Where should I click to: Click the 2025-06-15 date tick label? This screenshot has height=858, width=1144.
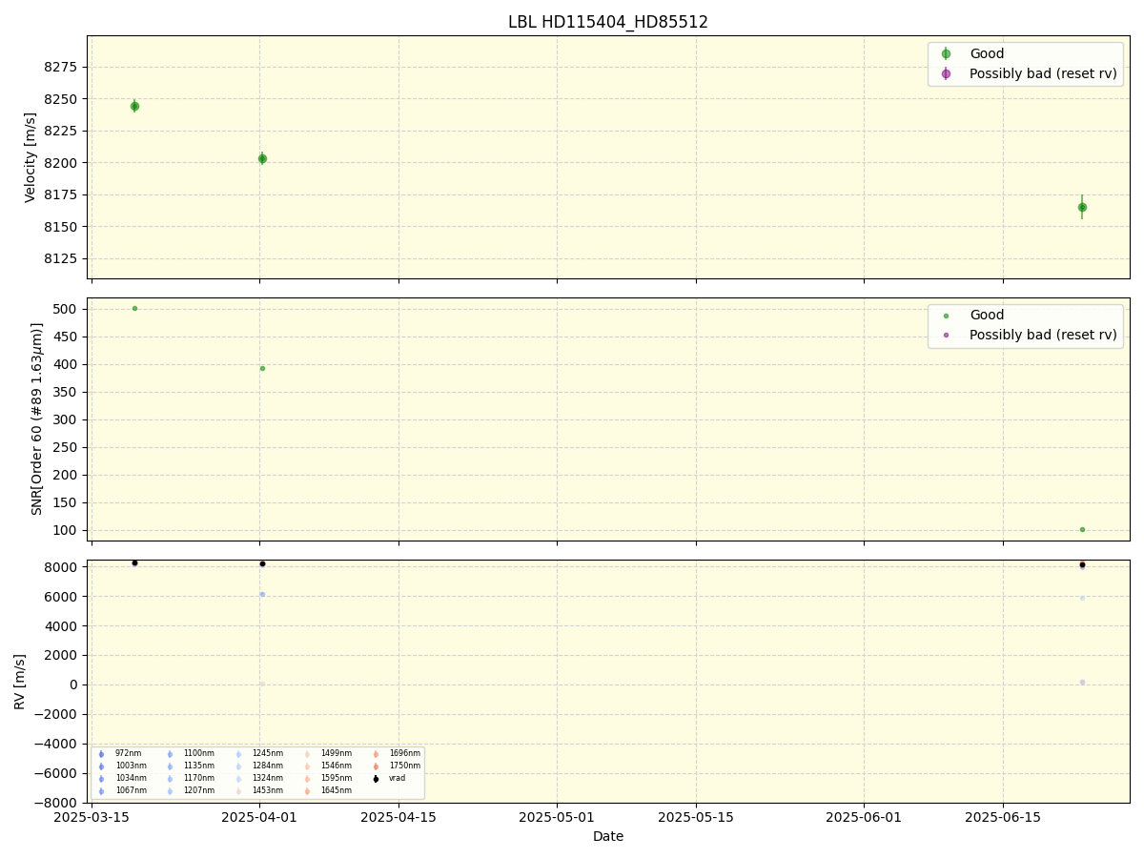click(x=1003, y=817)
